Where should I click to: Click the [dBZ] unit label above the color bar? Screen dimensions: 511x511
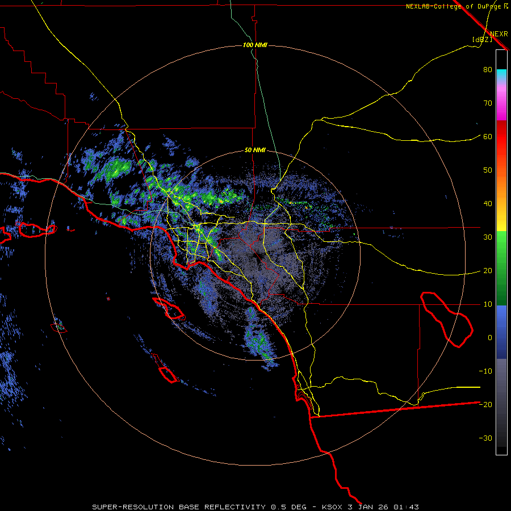482,39
